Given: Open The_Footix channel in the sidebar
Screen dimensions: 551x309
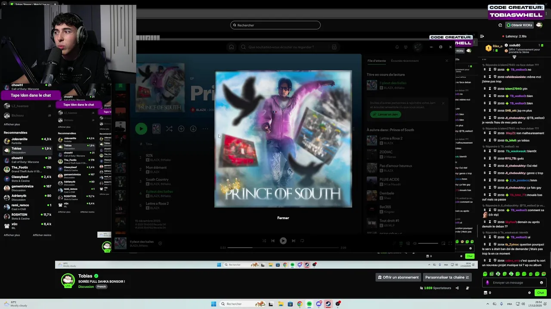Looking at the screenshot, I should click(28, 169).
